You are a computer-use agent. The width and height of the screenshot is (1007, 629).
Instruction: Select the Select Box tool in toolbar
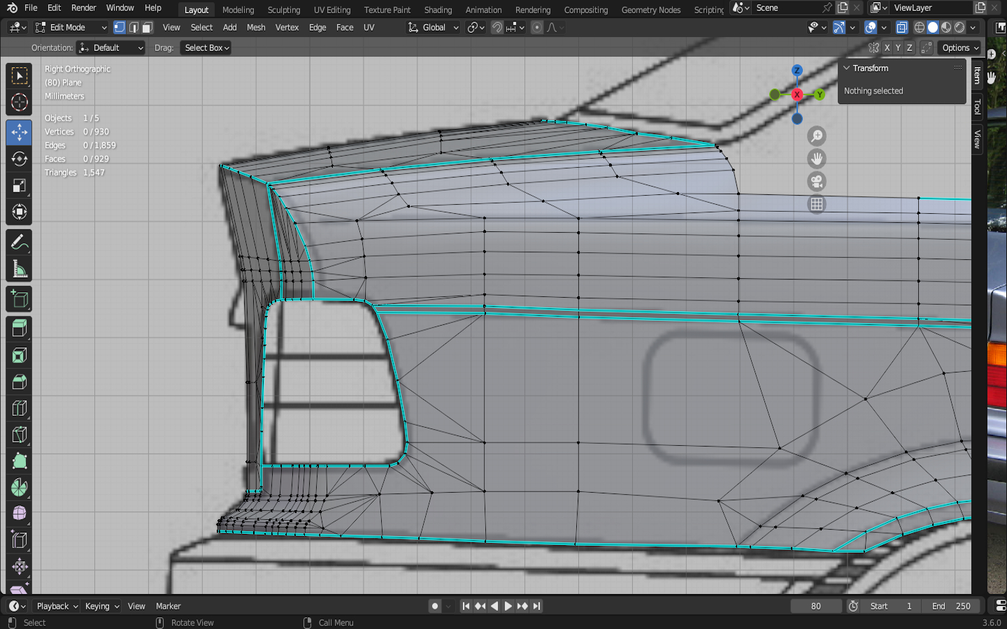click(x=19, y=75)
